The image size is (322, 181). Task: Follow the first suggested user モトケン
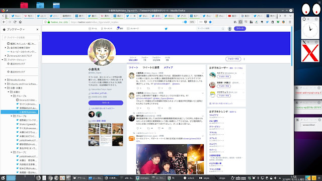pos(224,76)
